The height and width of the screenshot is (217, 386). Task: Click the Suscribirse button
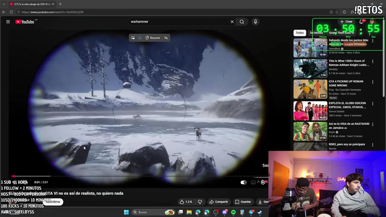[x=53, y=202]
